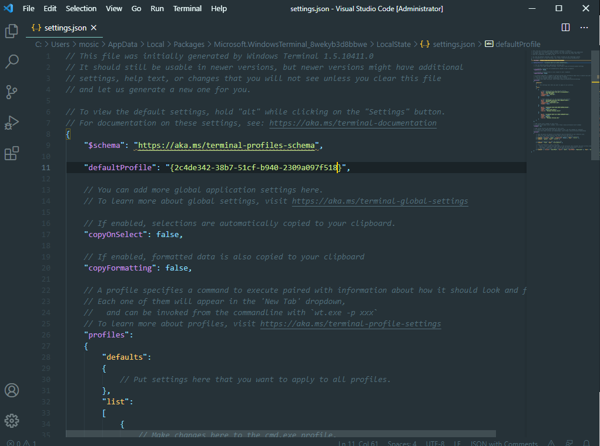The height and width of the screenshot is (446, 600).
Task: Open the Extensions view
Action: pos(12,153)
